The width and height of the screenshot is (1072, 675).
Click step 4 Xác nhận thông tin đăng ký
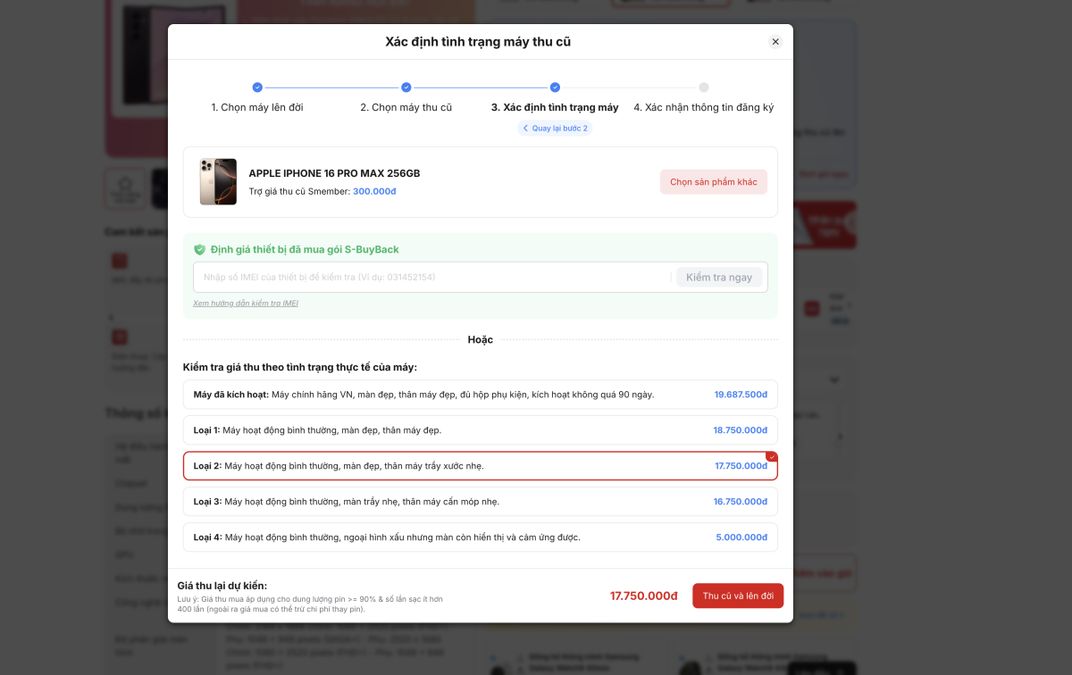coord(704,107)
